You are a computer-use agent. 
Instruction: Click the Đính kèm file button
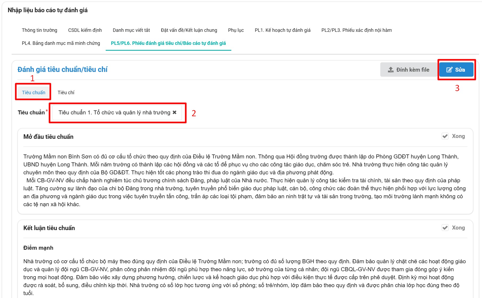[x=408, y=70]
